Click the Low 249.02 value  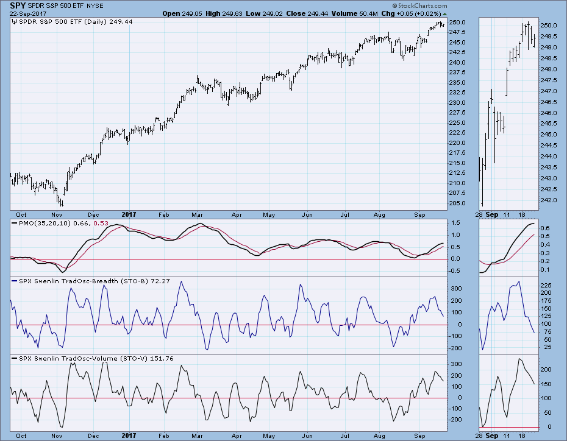(264, 14)
